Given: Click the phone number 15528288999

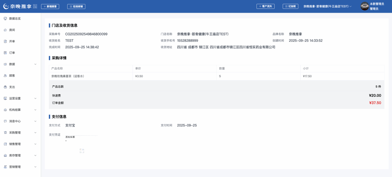Looking at the screenshot, I should click(188, 40).
